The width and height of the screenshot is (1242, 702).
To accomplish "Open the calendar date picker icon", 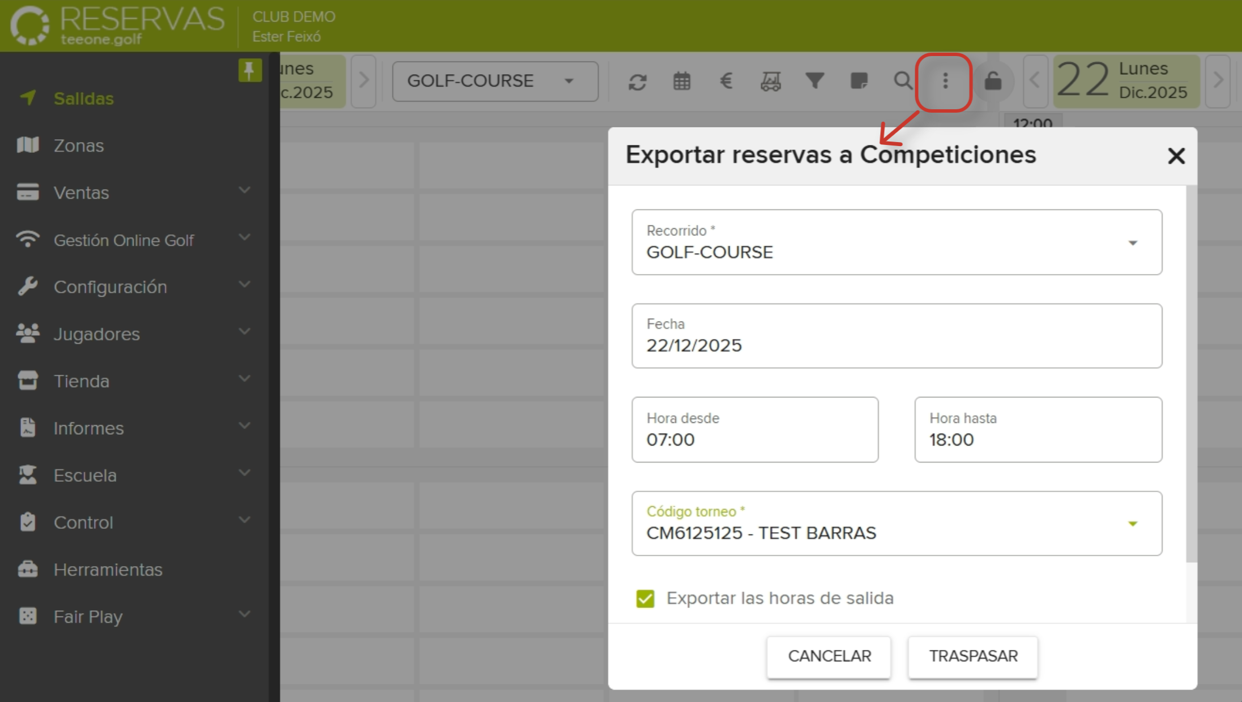I will (x=681, y=81).
